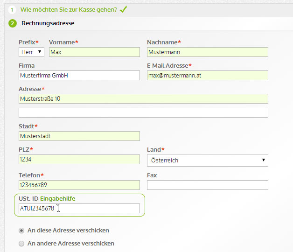
Task: Expand the Land dropdown showing Österreich
Action: tap(207, 161)
